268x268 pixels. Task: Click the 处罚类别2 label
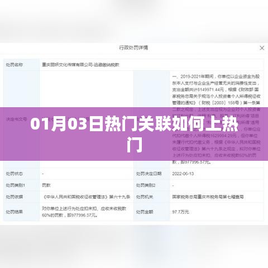pos(146,185)
